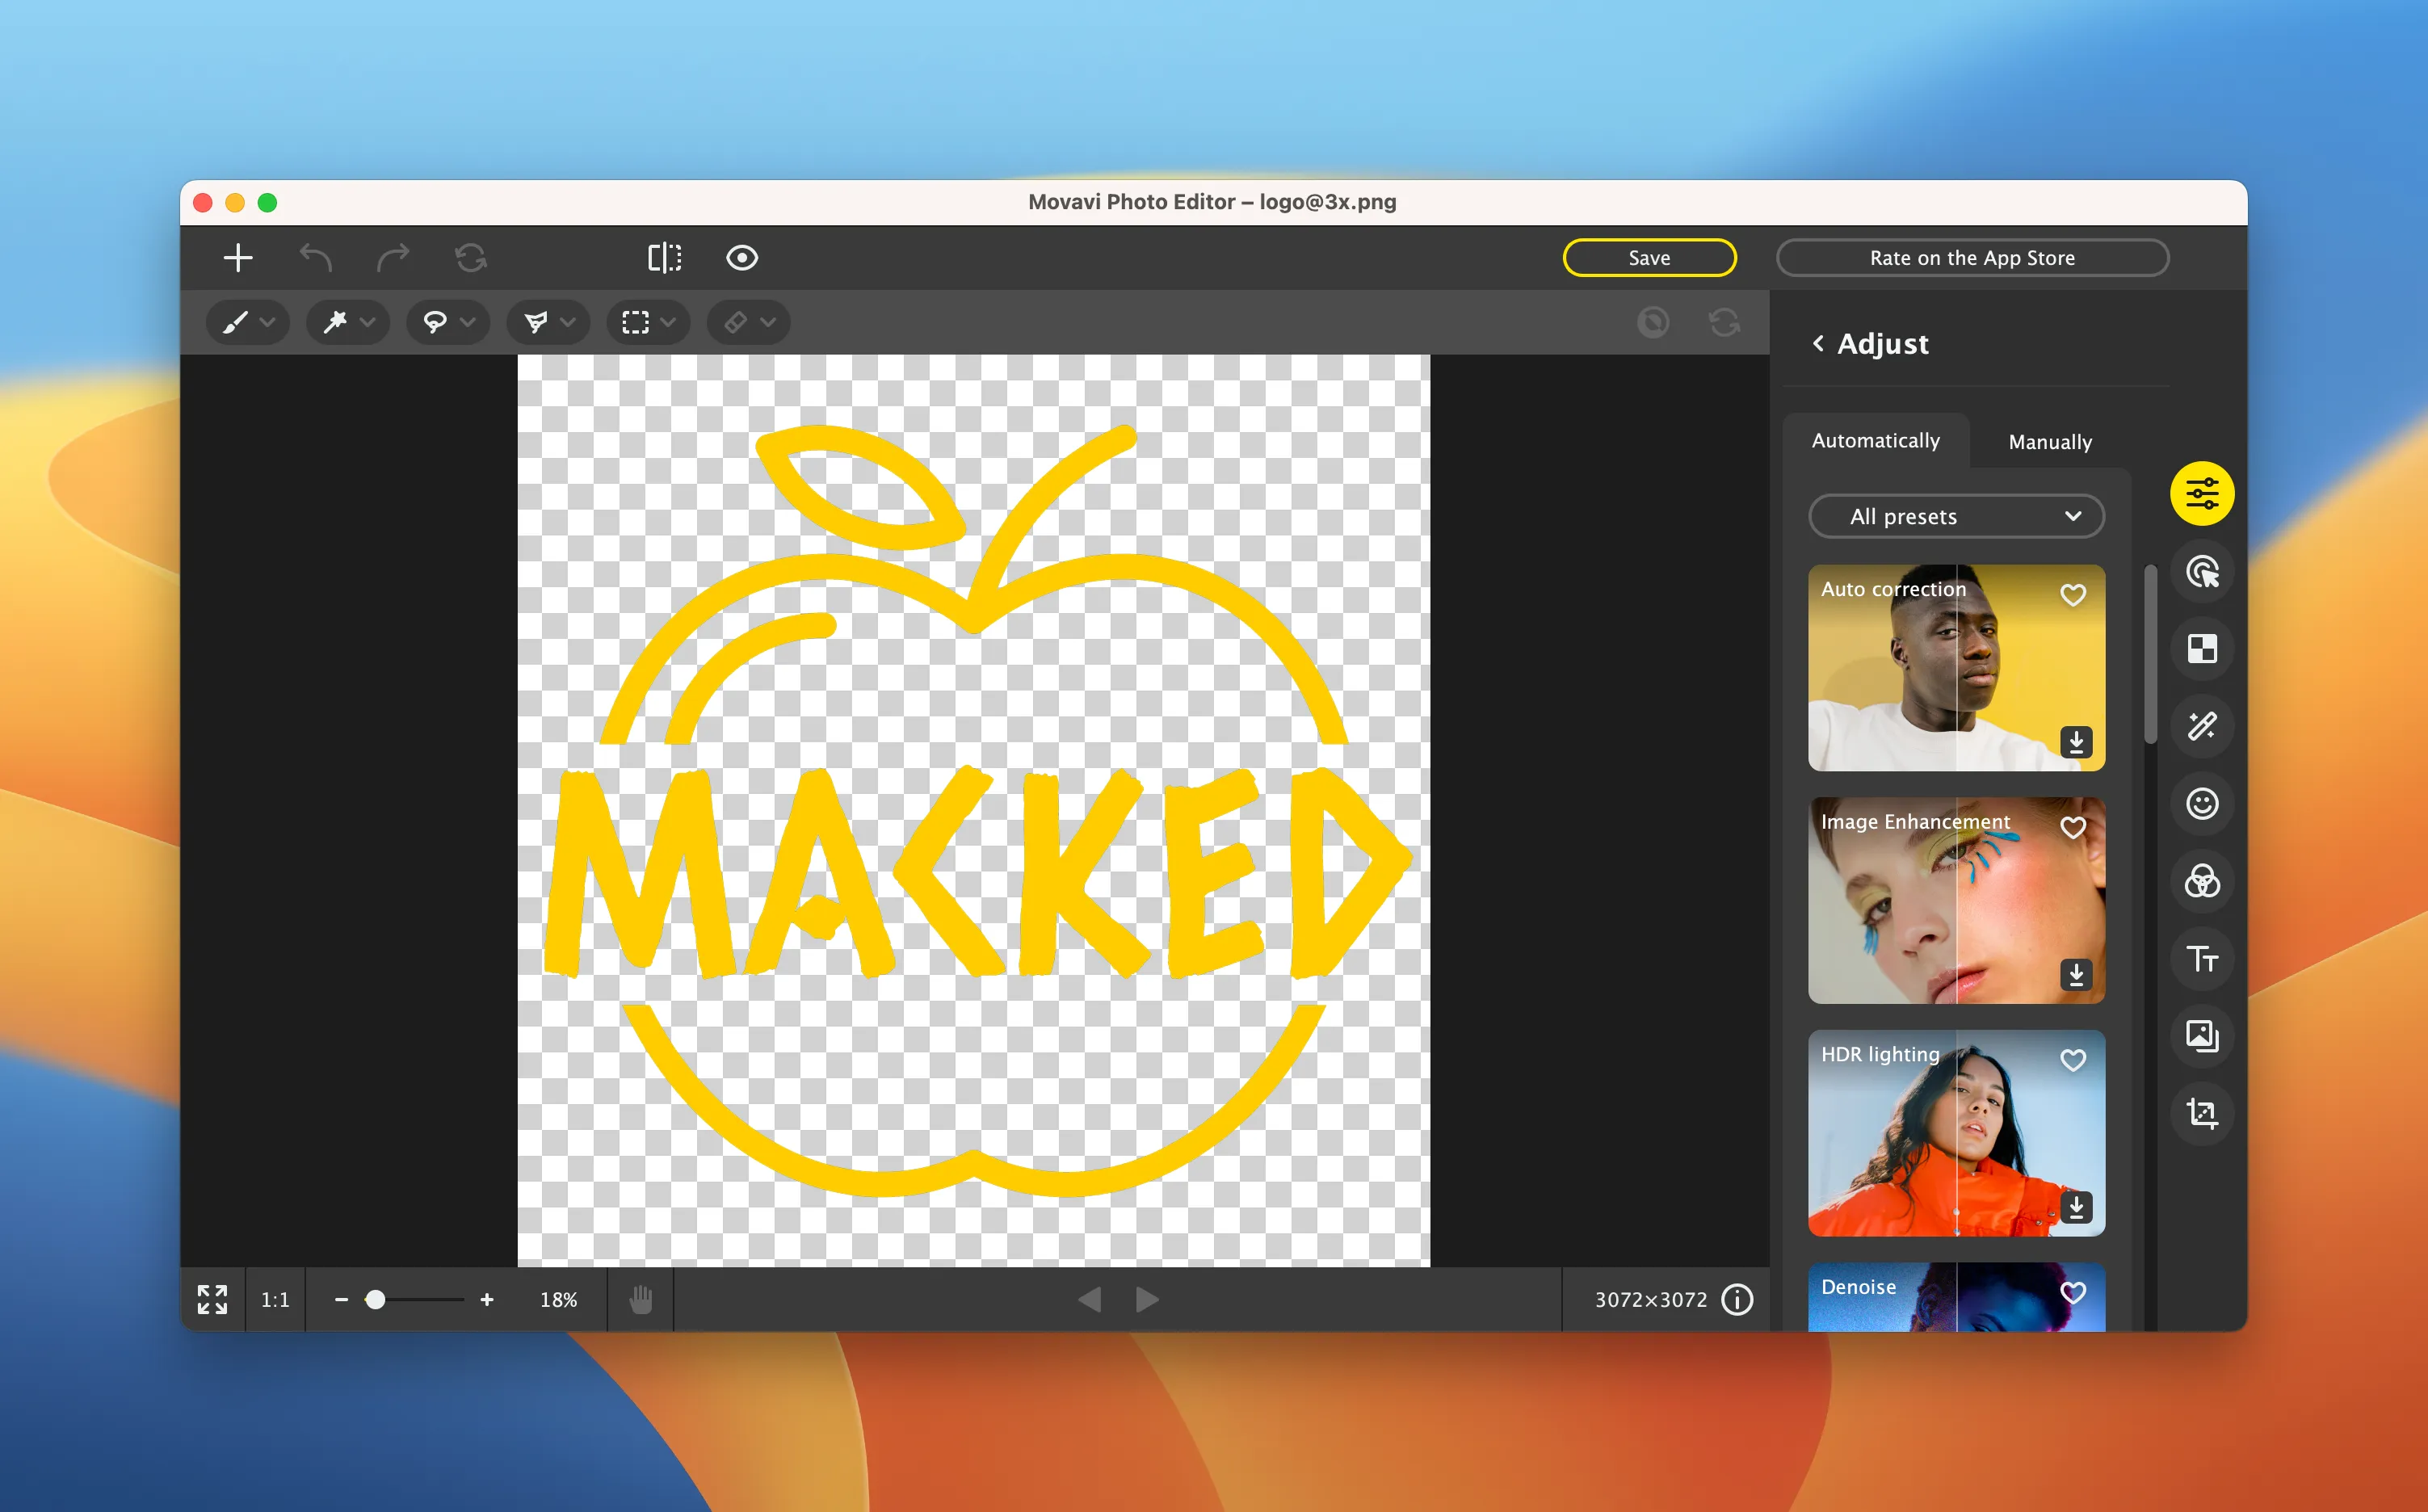Viewport: 2428px width, 1512px height.
Task: Download the HDR lighting preset
Action: (x=2076, y=1207)
